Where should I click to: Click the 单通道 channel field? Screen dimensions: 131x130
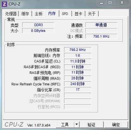point(101,25)
